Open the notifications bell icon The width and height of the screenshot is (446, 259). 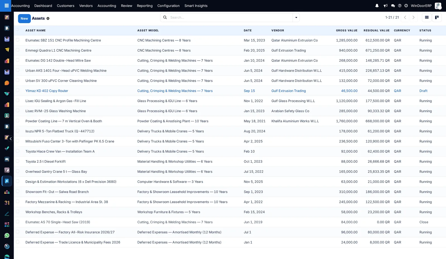click(x=377, y=6)
